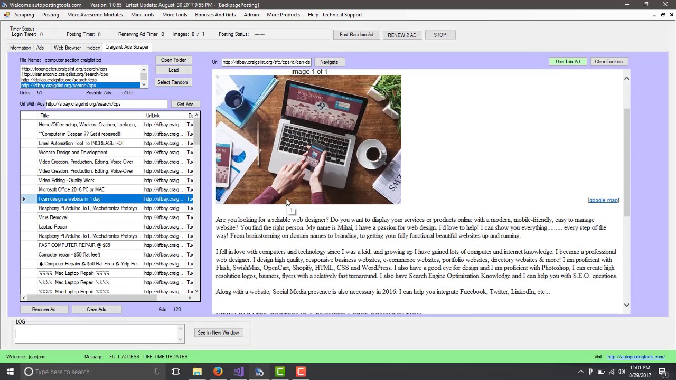Open Task View in the taskbar
This screenshot has height=380, width=676.
coord(176,372)
